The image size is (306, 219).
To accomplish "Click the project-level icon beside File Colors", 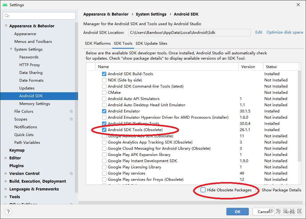I will pos(72,111).
